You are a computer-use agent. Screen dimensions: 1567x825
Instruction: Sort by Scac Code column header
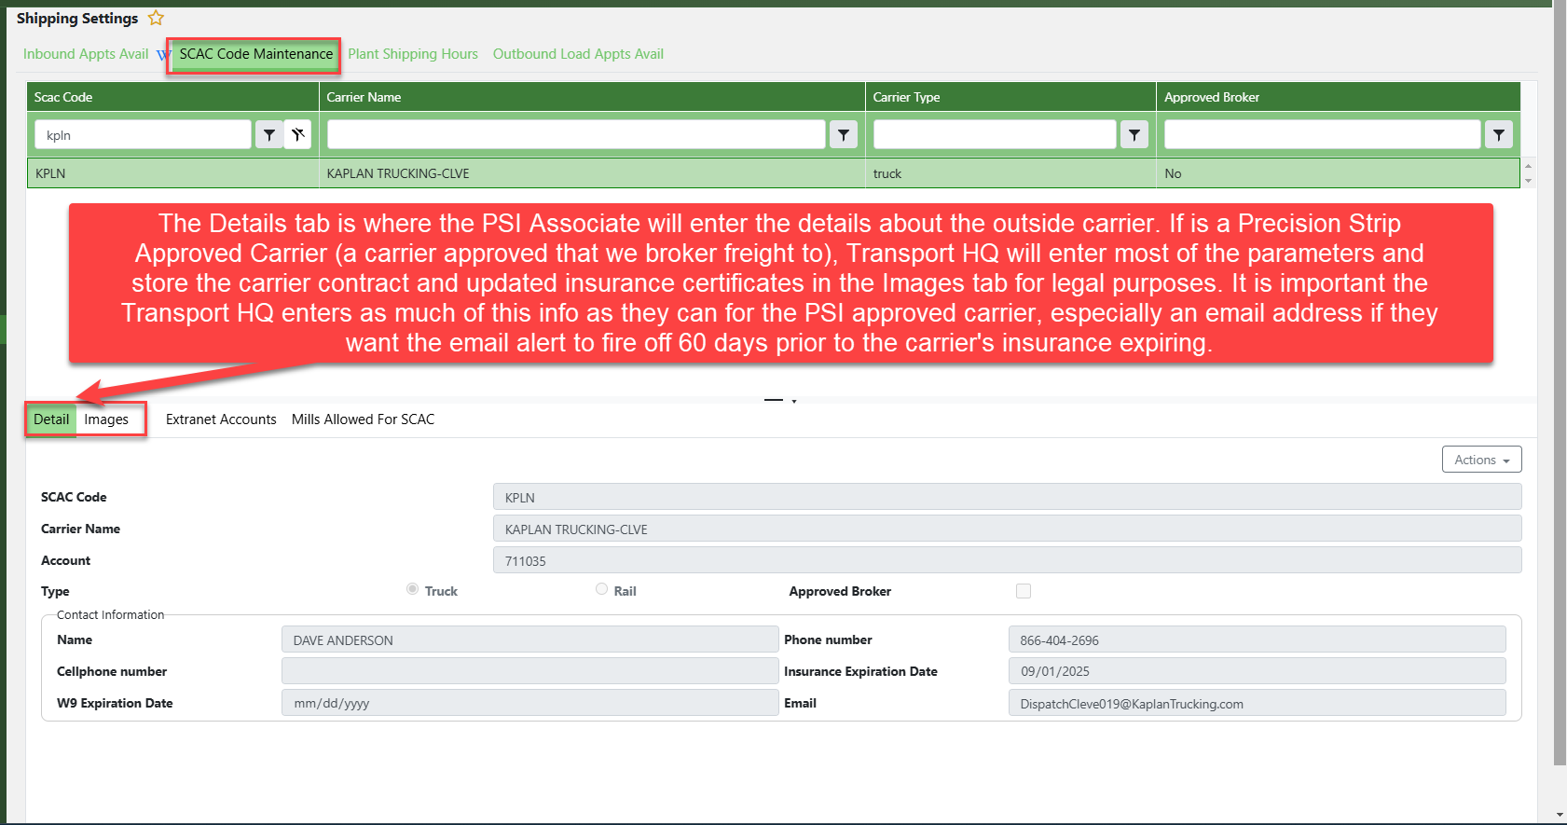coord(173,97)
